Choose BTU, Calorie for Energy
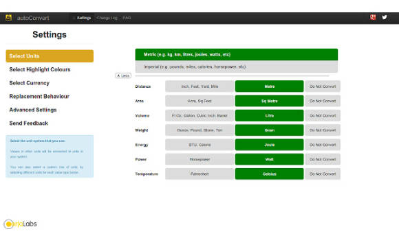 tap(199, 145)
